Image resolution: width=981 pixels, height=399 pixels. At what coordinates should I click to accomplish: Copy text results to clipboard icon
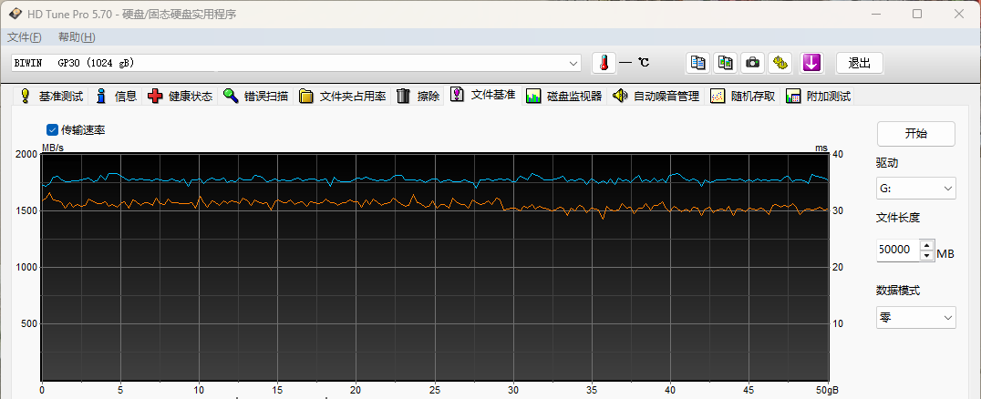tap(697, 63)
